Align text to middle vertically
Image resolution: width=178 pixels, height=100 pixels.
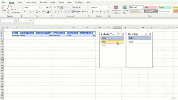(58, 7)
